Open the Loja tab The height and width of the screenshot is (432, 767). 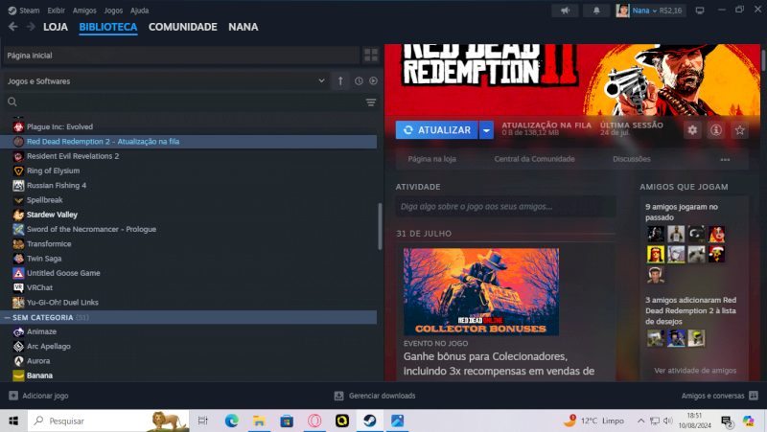point(56,27)
